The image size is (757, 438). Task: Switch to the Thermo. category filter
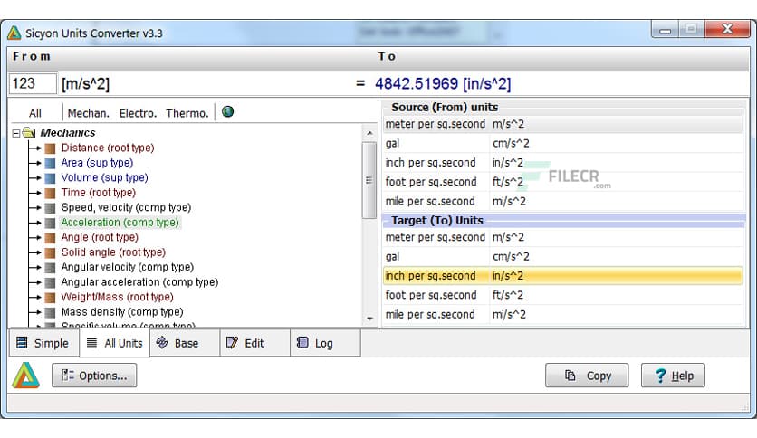point(187,113)
